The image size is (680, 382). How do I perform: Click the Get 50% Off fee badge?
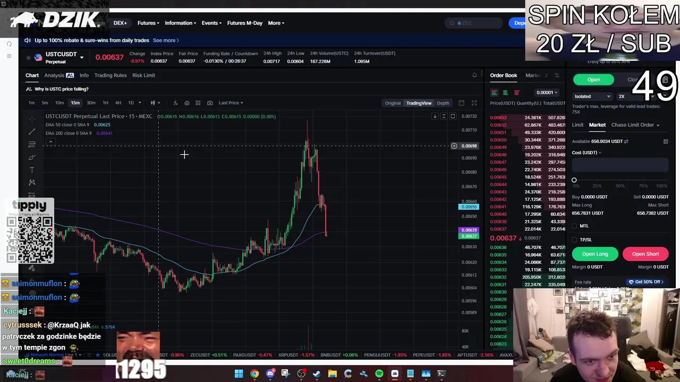pyautogui.click(x=646, y=282)
